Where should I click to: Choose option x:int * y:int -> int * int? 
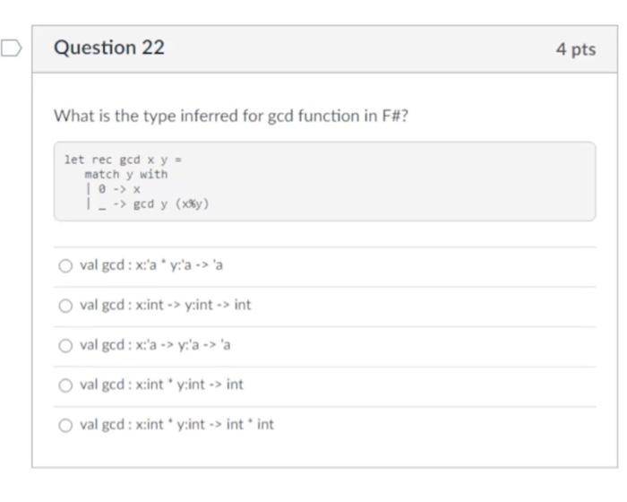point(65,425)
